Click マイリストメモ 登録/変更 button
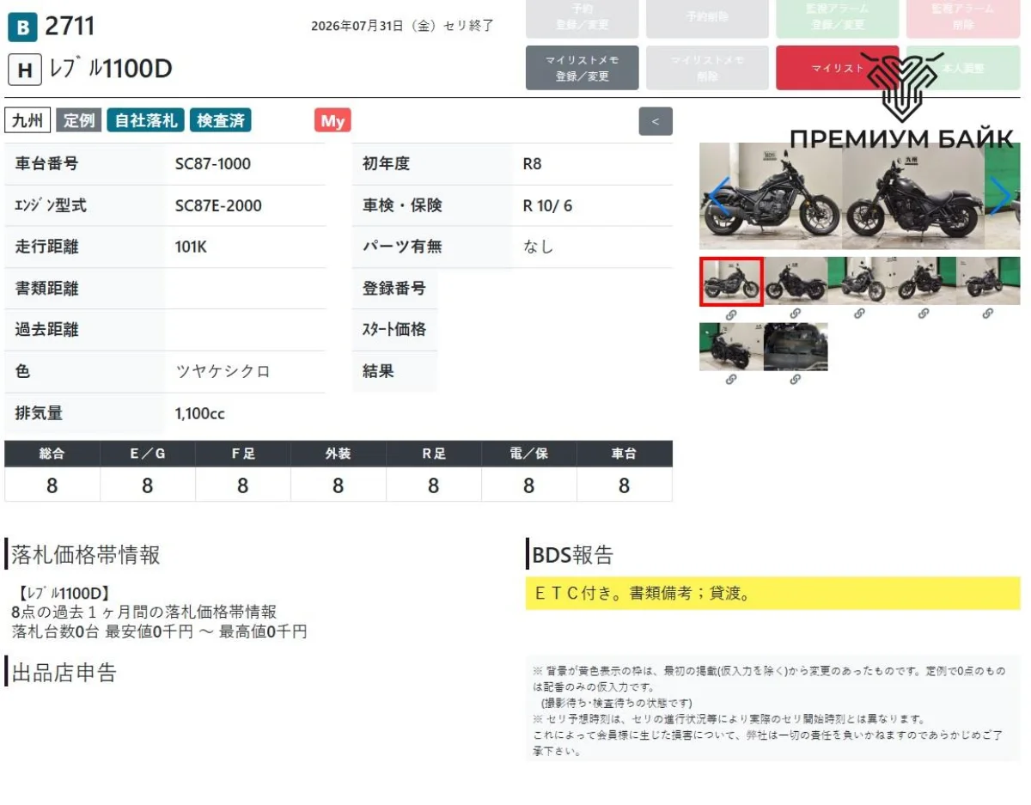Image resolution: width=1031 pixels, height=805 pixels. [583, 68]
